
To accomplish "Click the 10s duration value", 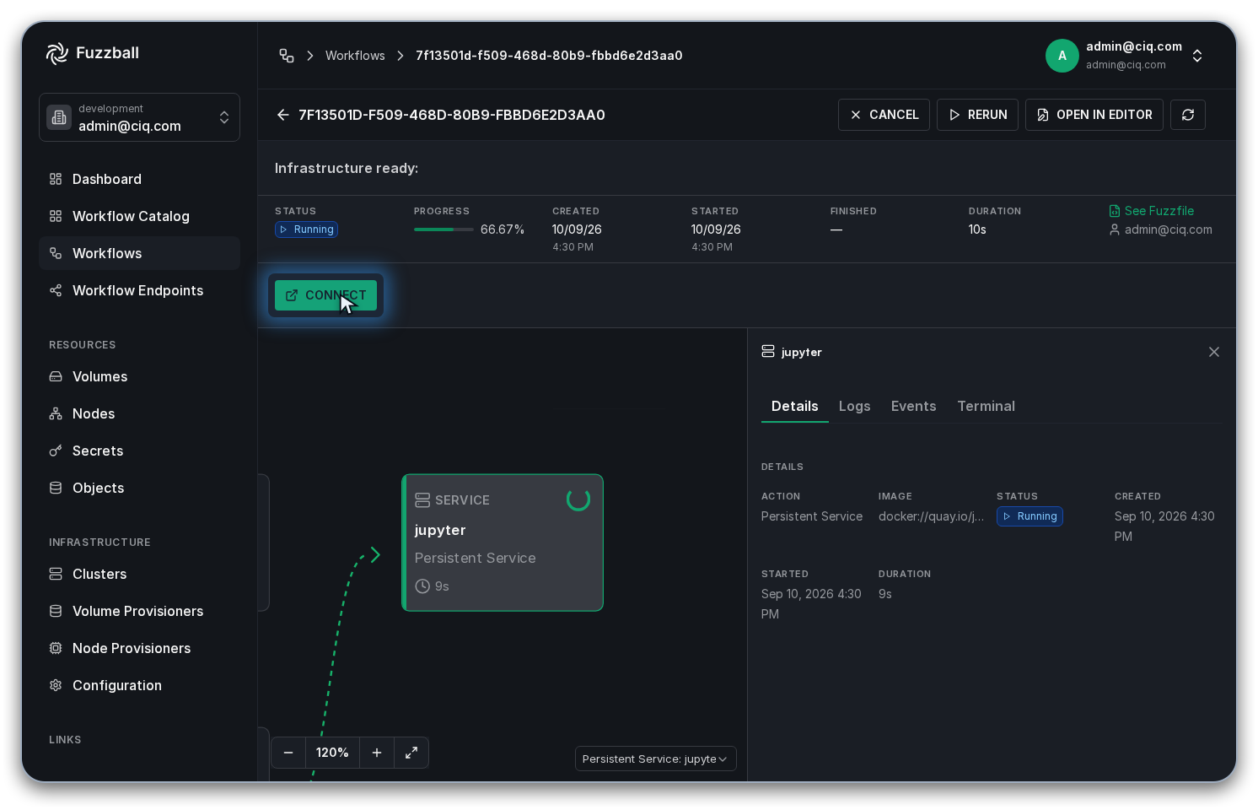I will click(x=977, y=229).
